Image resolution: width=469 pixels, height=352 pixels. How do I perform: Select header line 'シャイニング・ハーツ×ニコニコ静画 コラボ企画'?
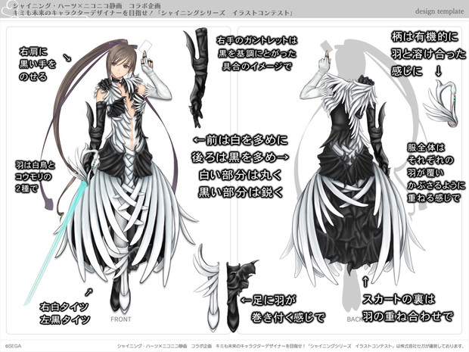(87, 5)
